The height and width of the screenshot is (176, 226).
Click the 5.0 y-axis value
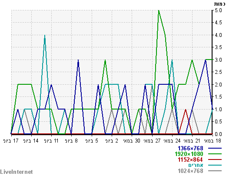pos(218,10)
